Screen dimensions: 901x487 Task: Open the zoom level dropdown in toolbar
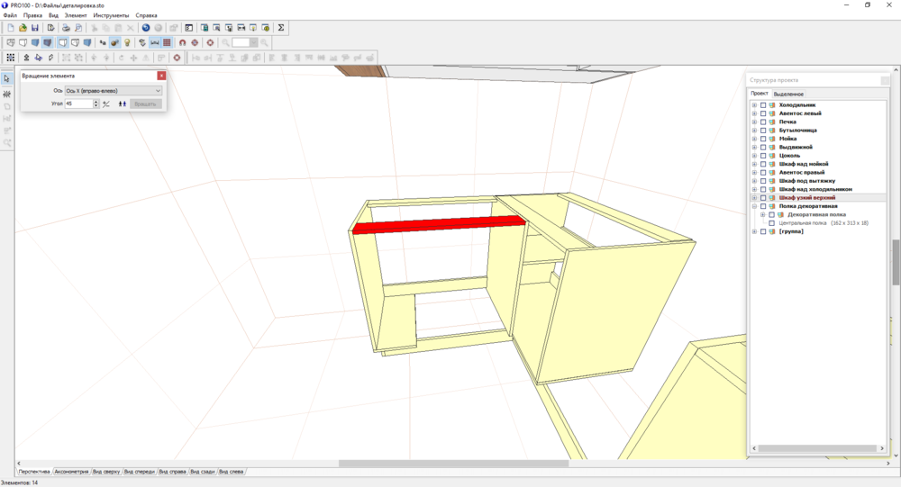pyautogui.click(x=253, y=42)
